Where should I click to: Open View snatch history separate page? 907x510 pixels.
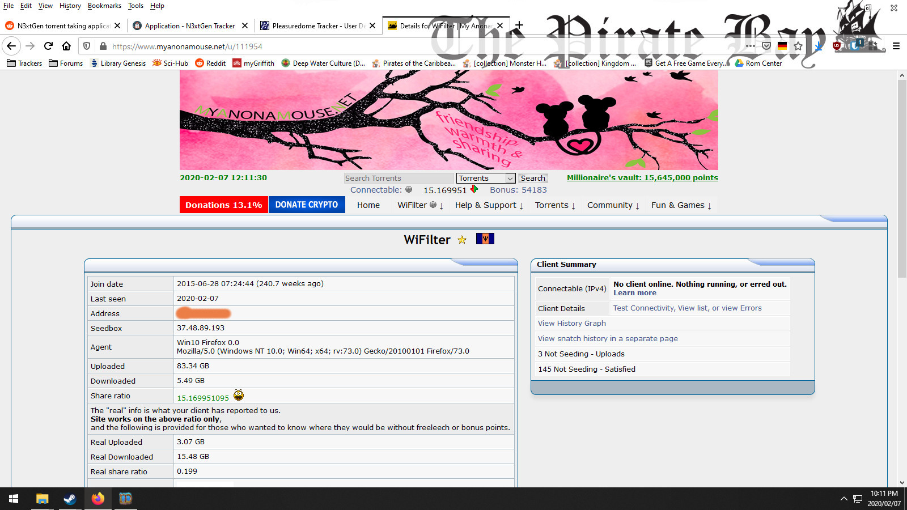[608, 339]
